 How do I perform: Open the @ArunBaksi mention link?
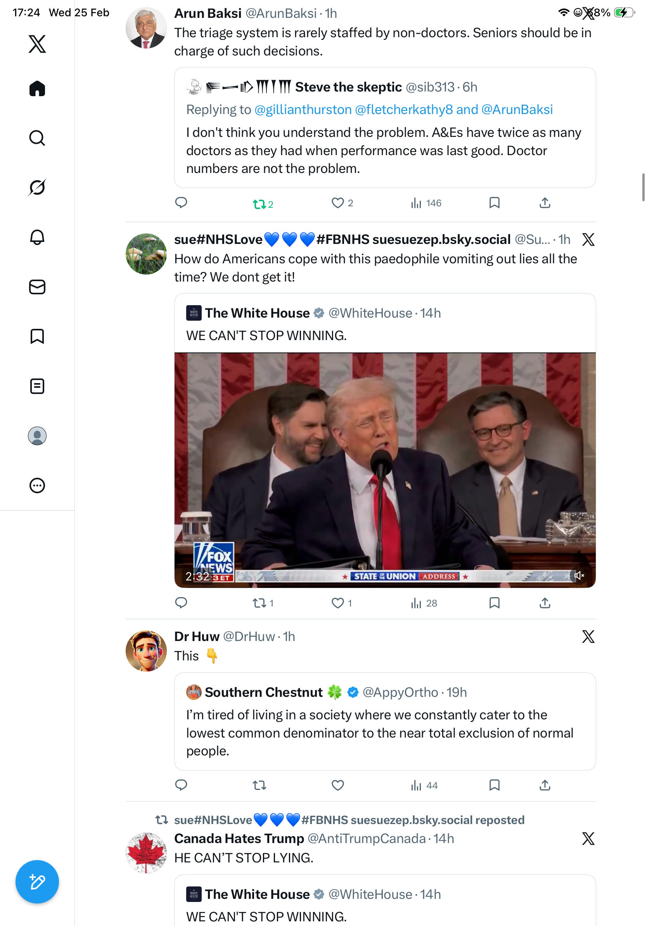point(517,110)
